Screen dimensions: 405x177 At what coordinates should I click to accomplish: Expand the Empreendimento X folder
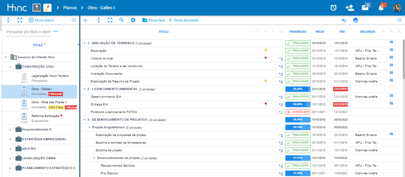(11, 129)
